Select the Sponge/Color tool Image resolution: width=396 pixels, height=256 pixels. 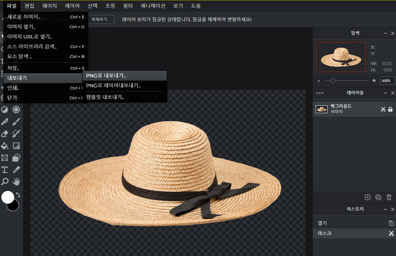coord(16,110)
